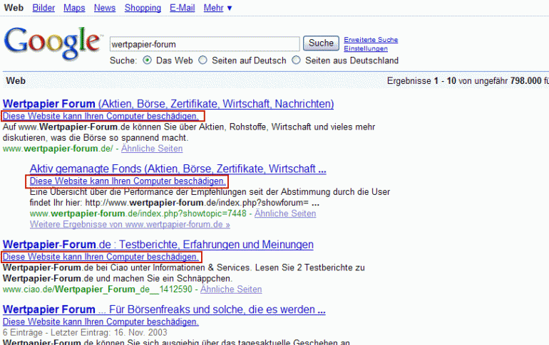The width and height of the screenshot is (549, 345).
Task: Select the Das Web radio button
Action: point(148,60)
